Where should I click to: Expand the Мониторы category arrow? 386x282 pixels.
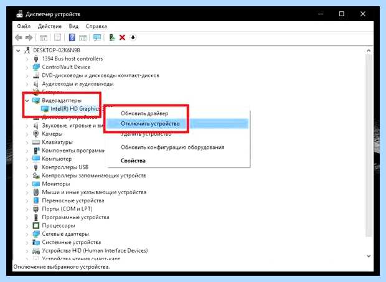[x=27, y=184]
